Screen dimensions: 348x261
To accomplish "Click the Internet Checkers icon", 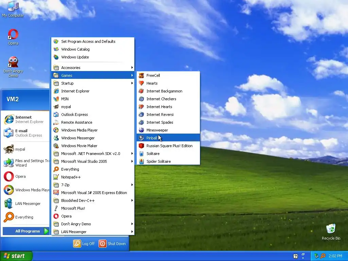I will point(141,99).
